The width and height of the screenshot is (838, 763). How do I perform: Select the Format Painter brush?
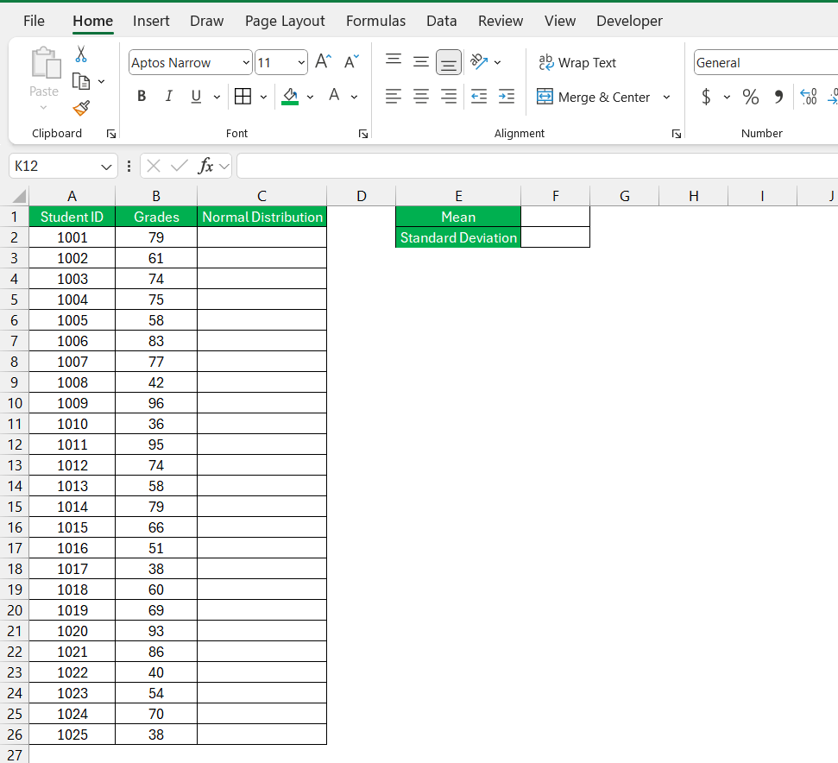click(81, 109)
